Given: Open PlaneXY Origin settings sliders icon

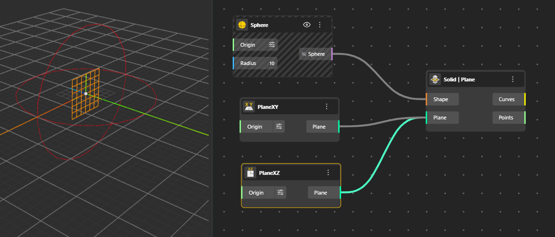Looking at the screenshot, I should pos(279,126).
